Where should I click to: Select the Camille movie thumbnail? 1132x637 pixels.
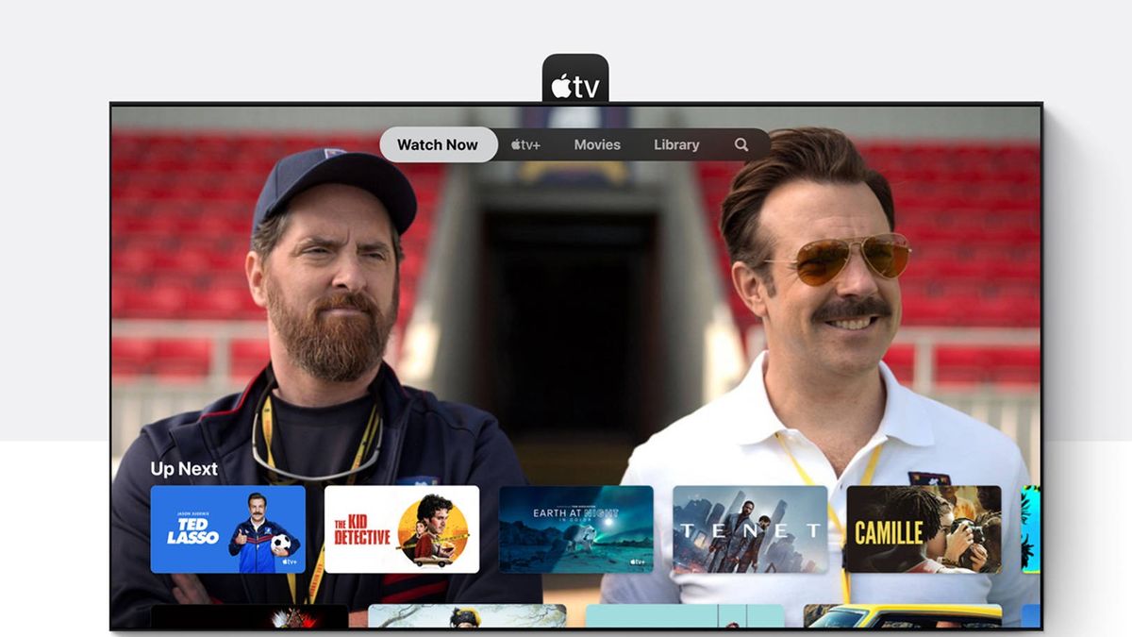924,529
